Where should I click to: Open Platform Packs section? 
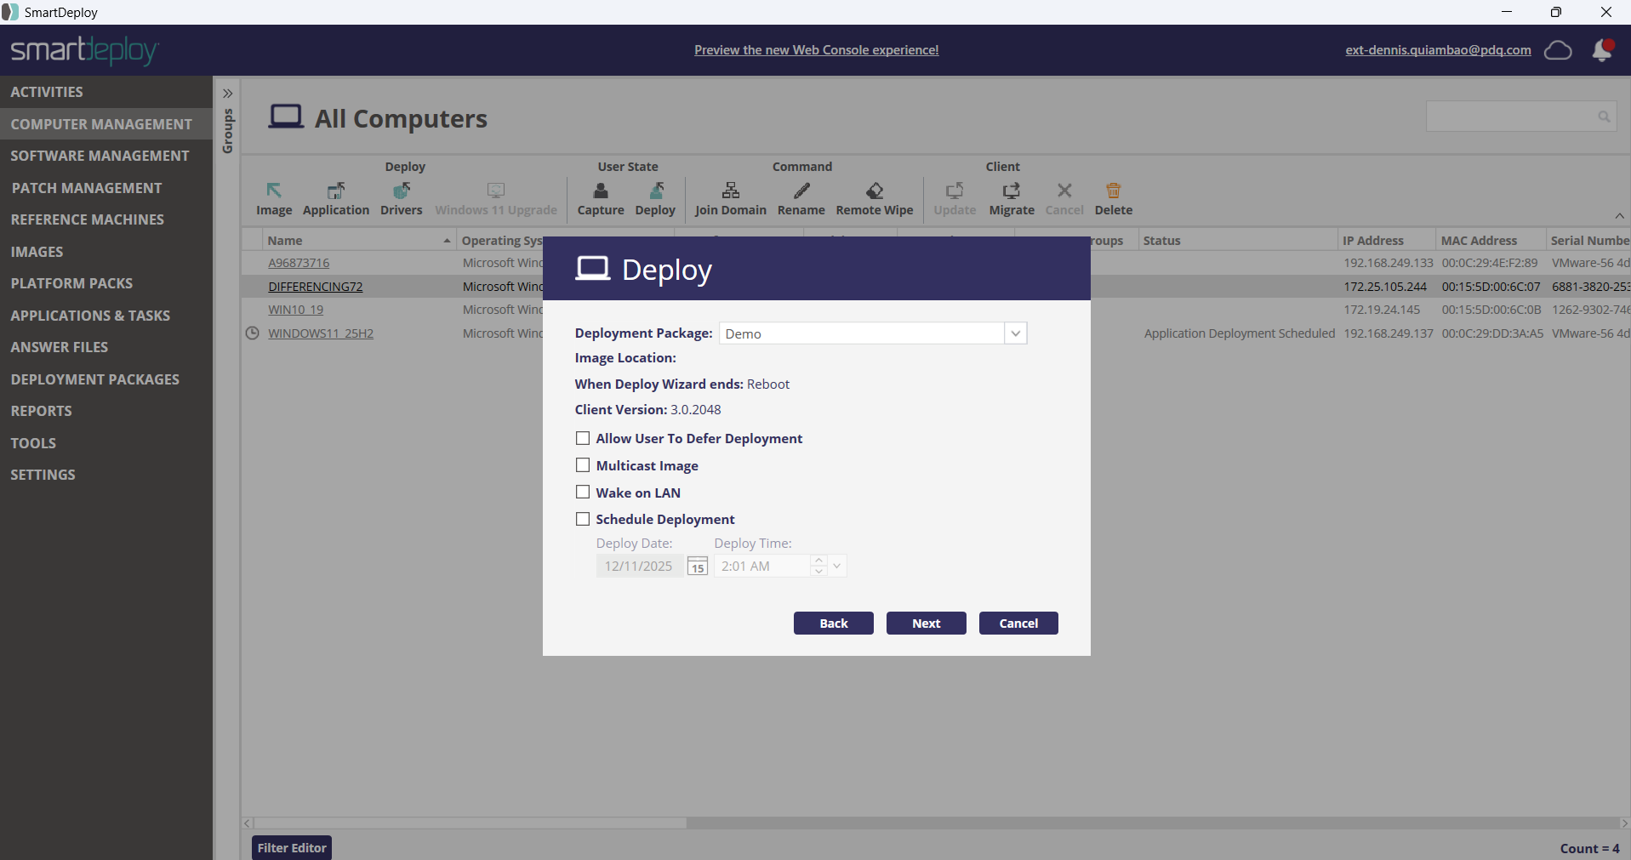click(71, 283)
